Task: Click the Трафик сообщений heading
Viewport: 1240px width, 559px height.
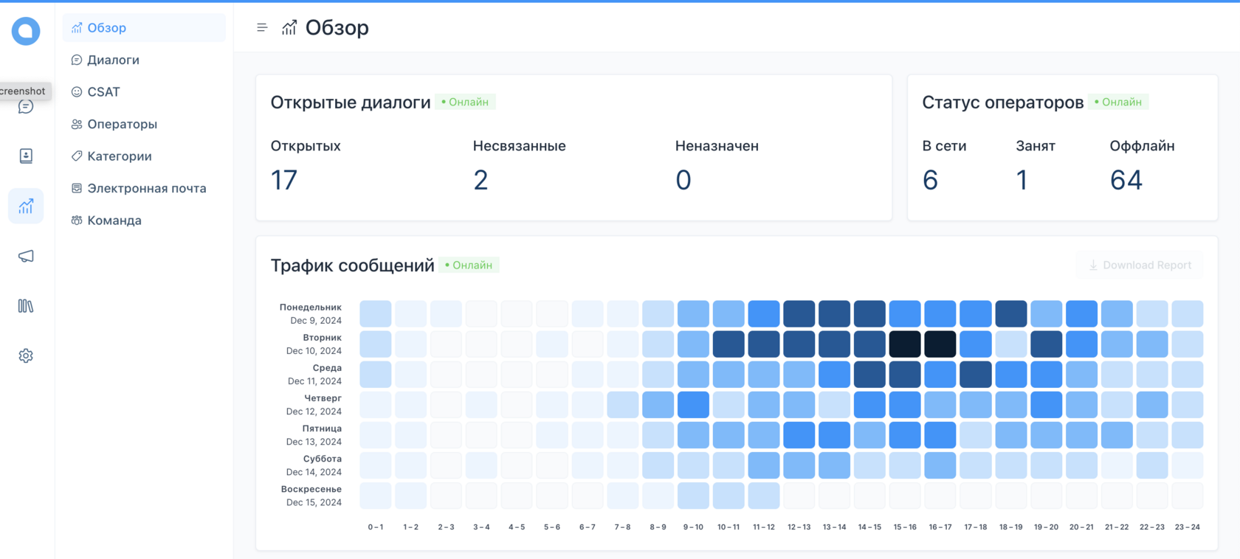Action: 352,265
